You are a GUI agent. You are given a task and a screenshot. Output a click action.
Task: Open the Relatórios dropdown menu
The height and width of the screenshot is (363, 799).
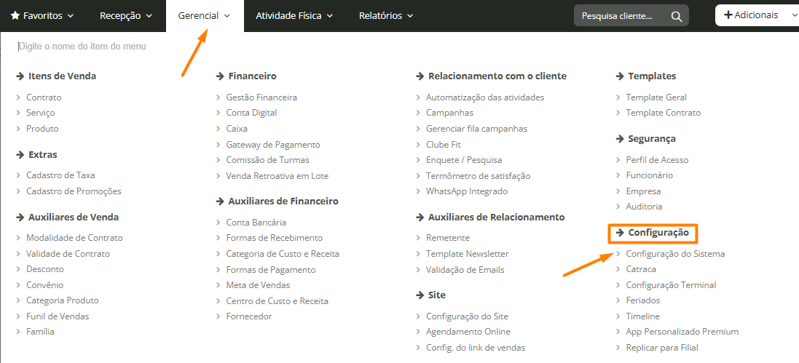(x=386, y=16)
